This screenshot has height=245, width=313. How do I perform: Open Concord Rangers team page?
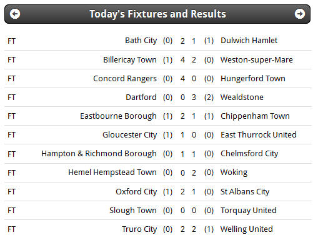(x=125, y=79)
